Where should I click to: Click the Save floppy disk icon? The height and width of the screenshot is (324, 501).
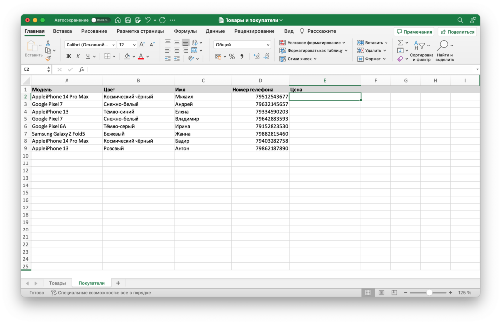click(128, 20)
